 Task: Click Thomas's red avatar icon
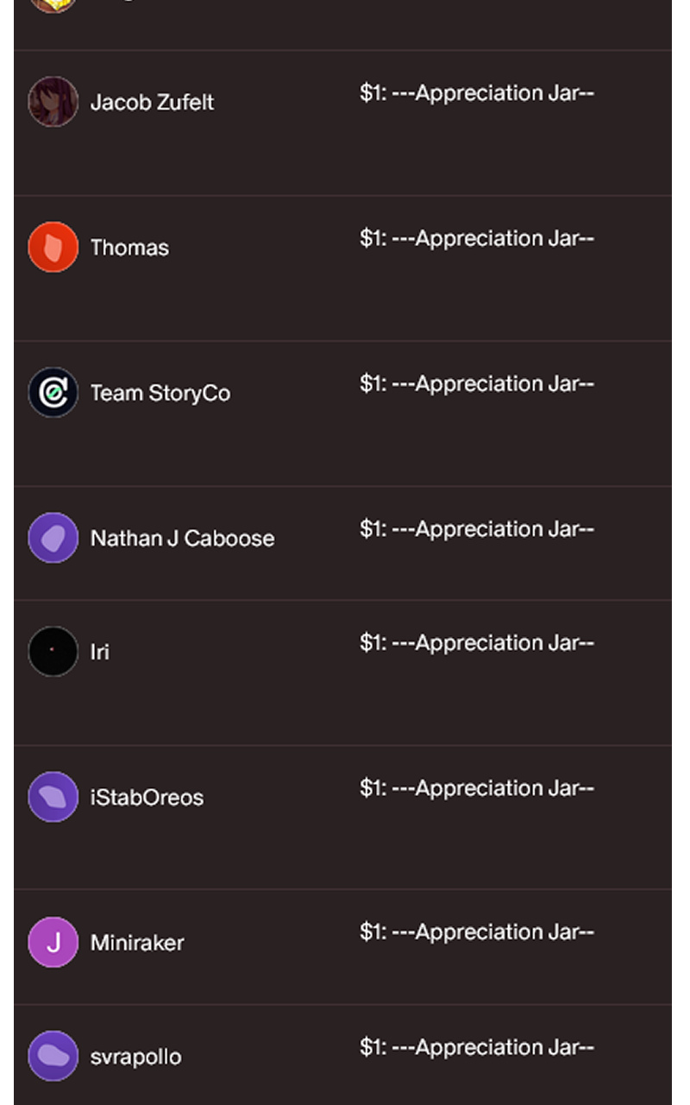click(53, 247)
